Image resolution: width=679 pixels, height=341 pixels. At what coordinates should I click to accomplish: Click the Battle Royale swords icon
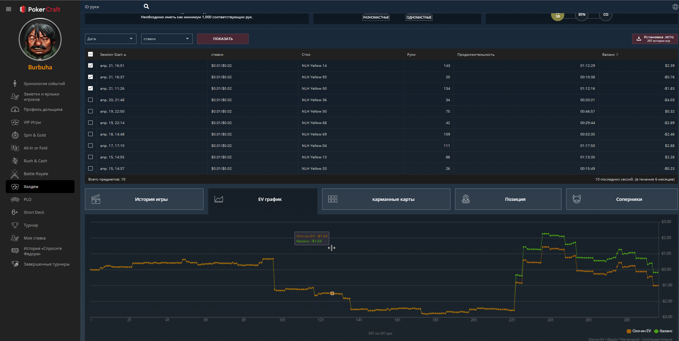point(15,174)
